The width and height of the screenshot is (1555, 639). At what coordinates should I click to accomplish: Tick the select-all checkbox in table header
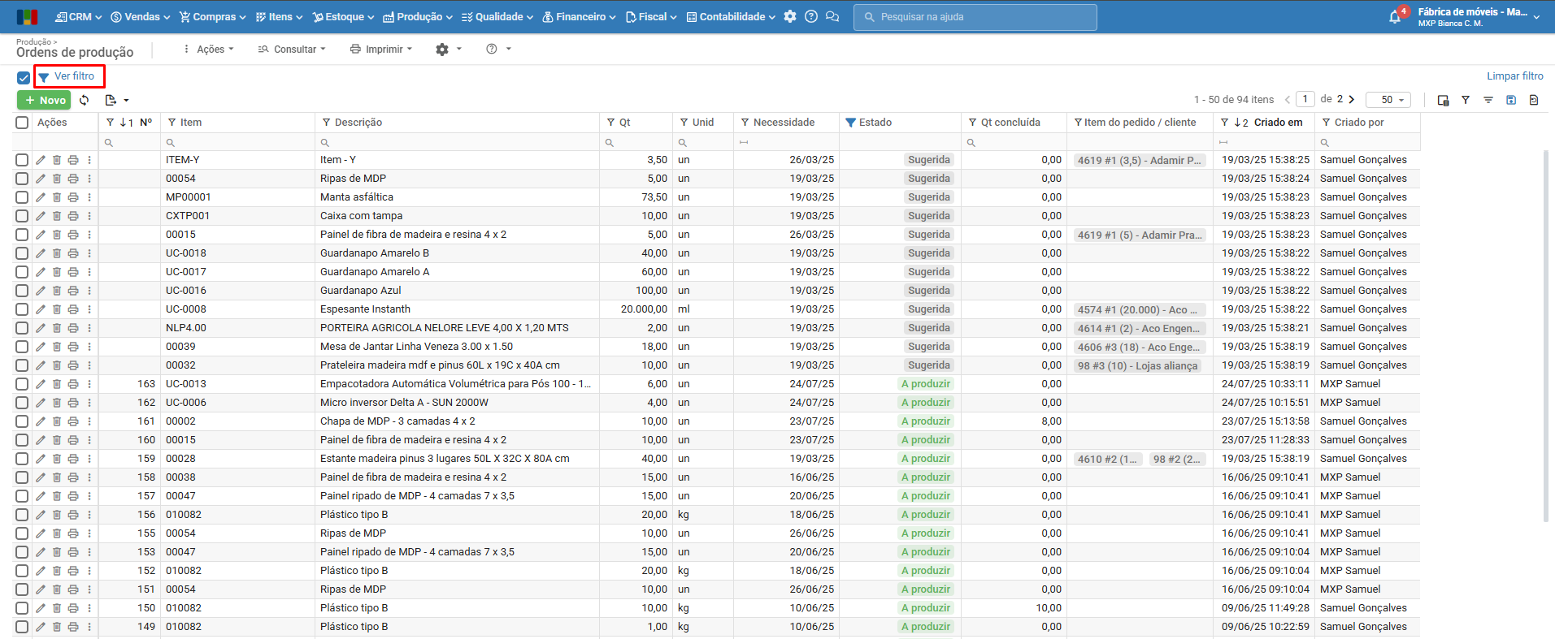point(22,123)
